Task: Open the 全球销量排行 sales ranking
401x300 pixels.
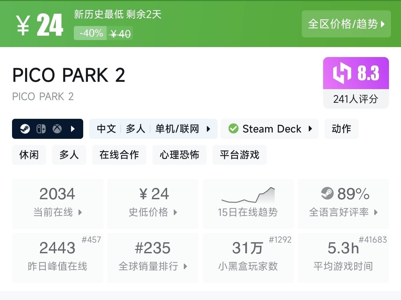Action: point(153,257)
